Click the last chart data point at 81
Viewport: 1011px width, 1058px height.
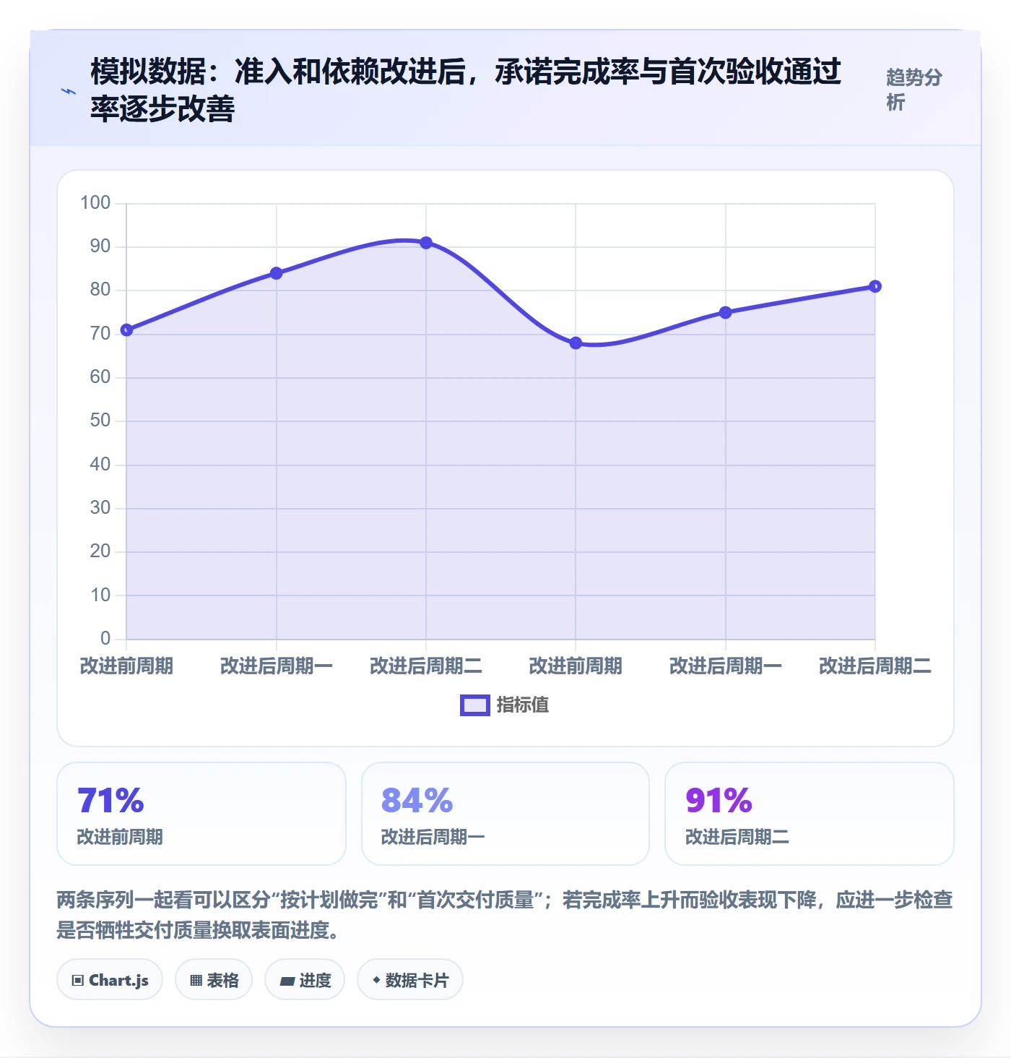[x=875, y=286]
